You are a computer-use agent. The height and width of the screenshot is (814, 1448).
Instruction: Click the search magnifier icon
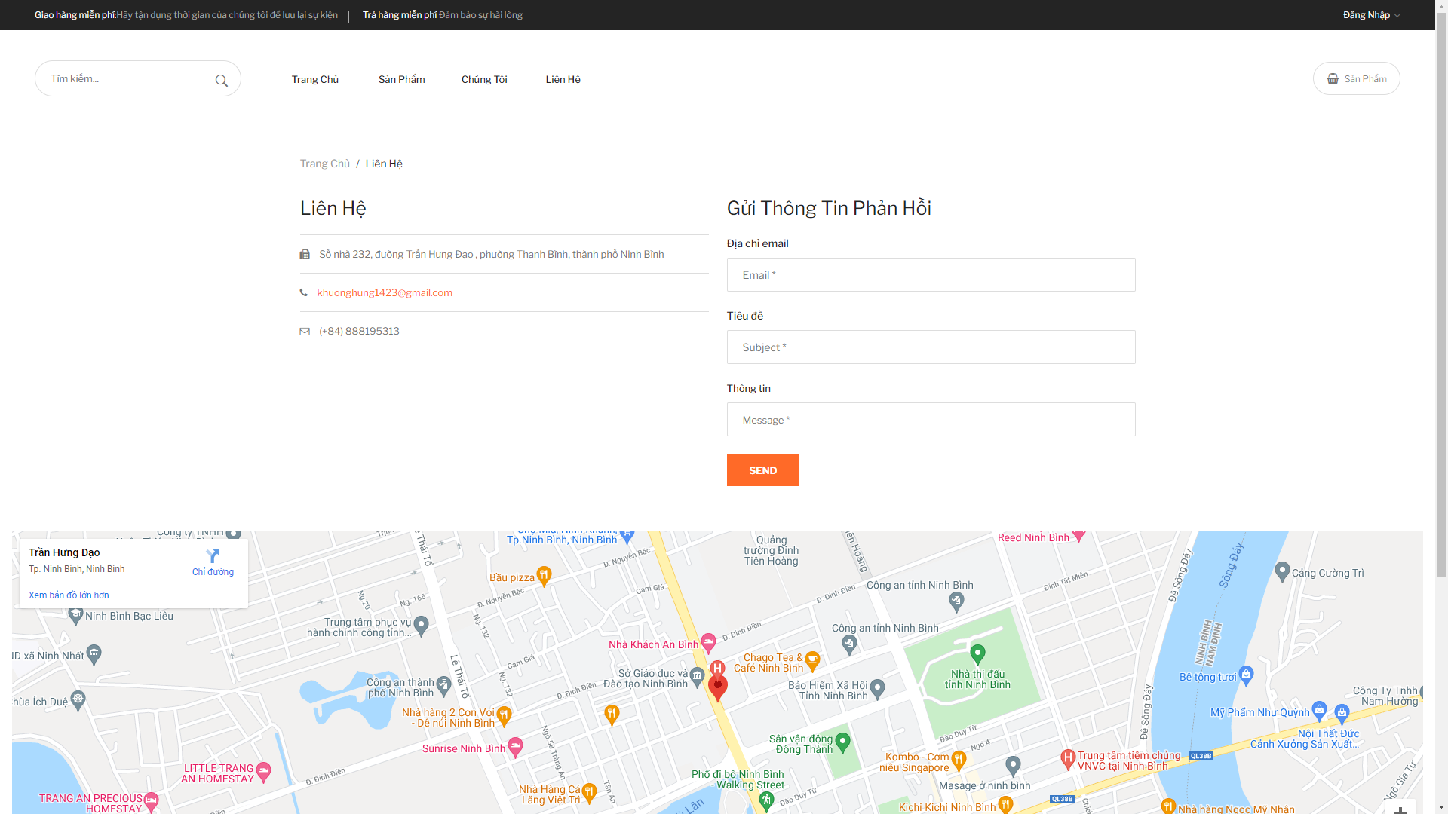pyautogui.click(x=221, y=81)
